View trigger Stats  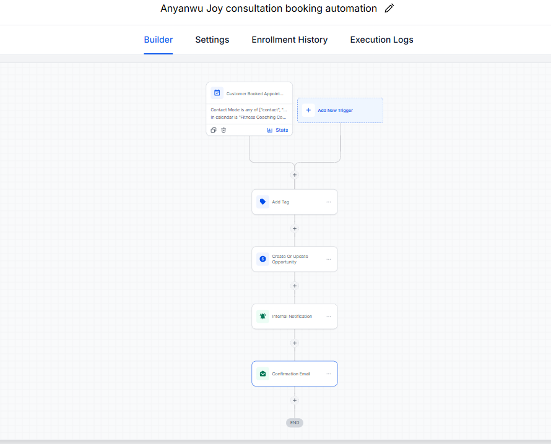coord(277,130)
